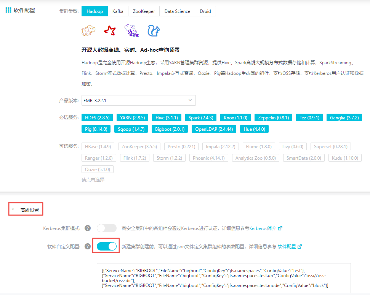370x295 pixels.
Task: Click the grid icon beside 软件配置 title
Action: (x=8, y=10)
